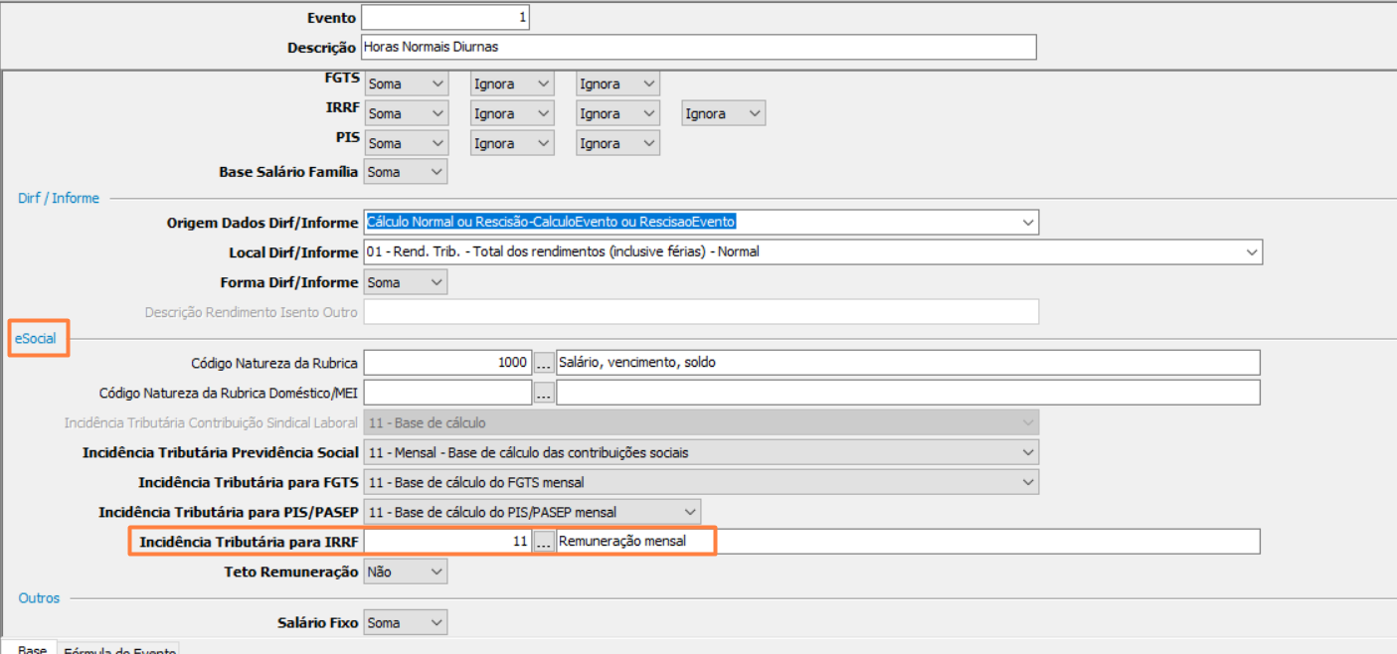The width and height of the screenshot is (1397, 654).
Task: Open lookup for Código Natureza da Rubrica
Action: click(544, 363)
